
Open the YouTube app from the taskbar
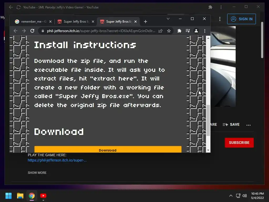(x=43, y=196)
